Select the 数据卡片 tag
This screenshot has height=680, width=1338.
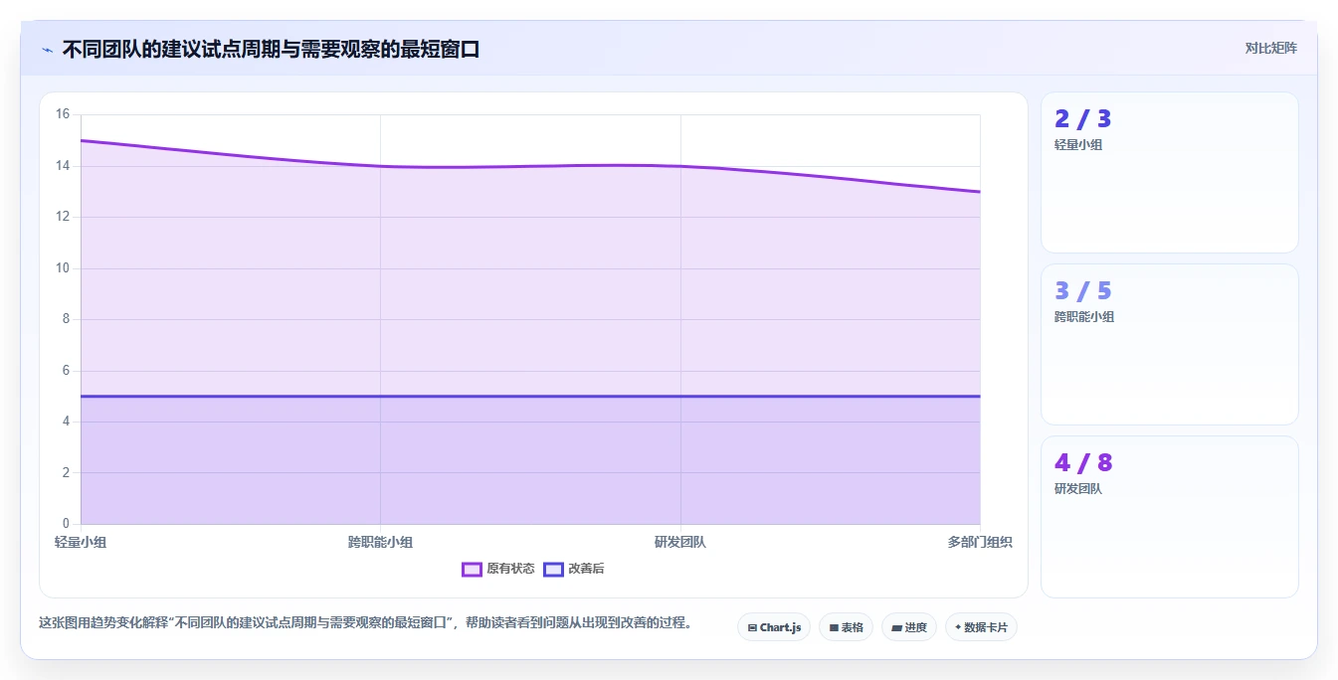click(x=981, y=627)
